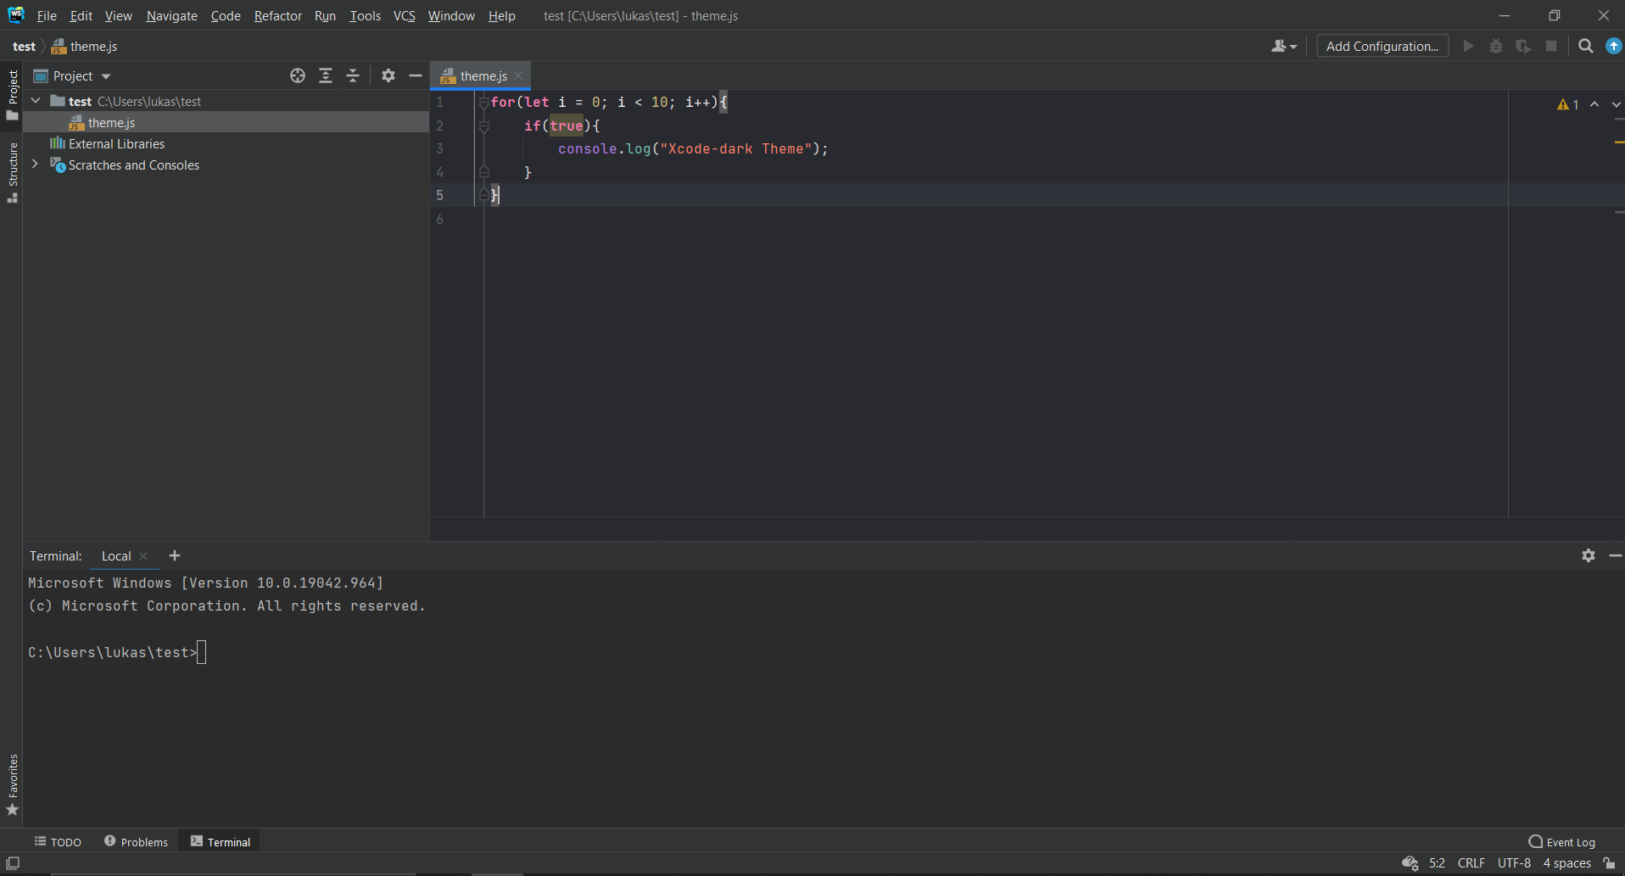Viewport: 1625px width, 876px height.
Task: Open the Project view mode dropdown
Action: 106,75
